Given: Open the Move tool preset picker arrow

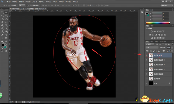Looking at the screenshot, I should tap(6, 5).
